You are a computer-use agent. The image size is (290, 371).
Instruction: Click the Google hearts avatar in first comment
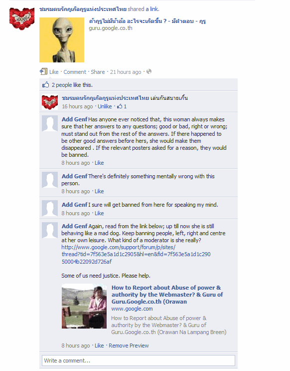[50, 102]
